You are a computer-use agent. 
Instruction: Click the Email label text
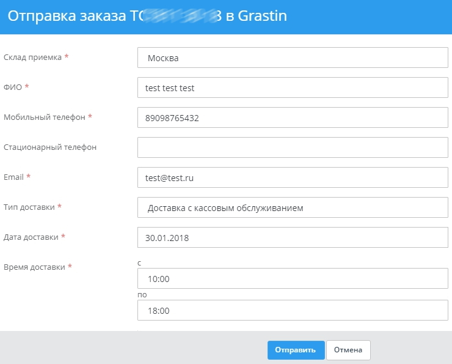tap(13, 177)
